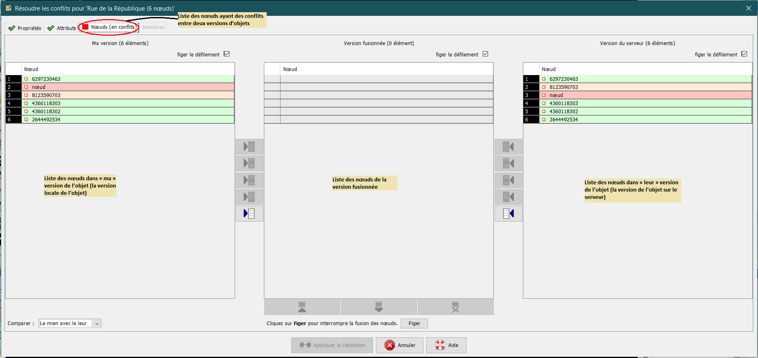Toggle 'figer le défilement' for Version du serveur

coord(744,54)
